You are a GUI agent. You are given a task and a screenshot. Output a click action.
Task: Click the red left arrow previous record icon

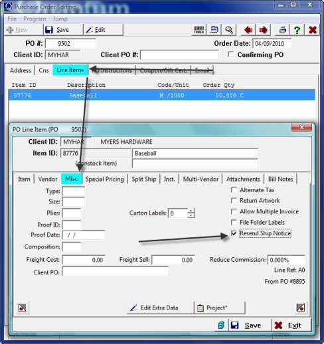pyautogui.click(x=248, y=30)
